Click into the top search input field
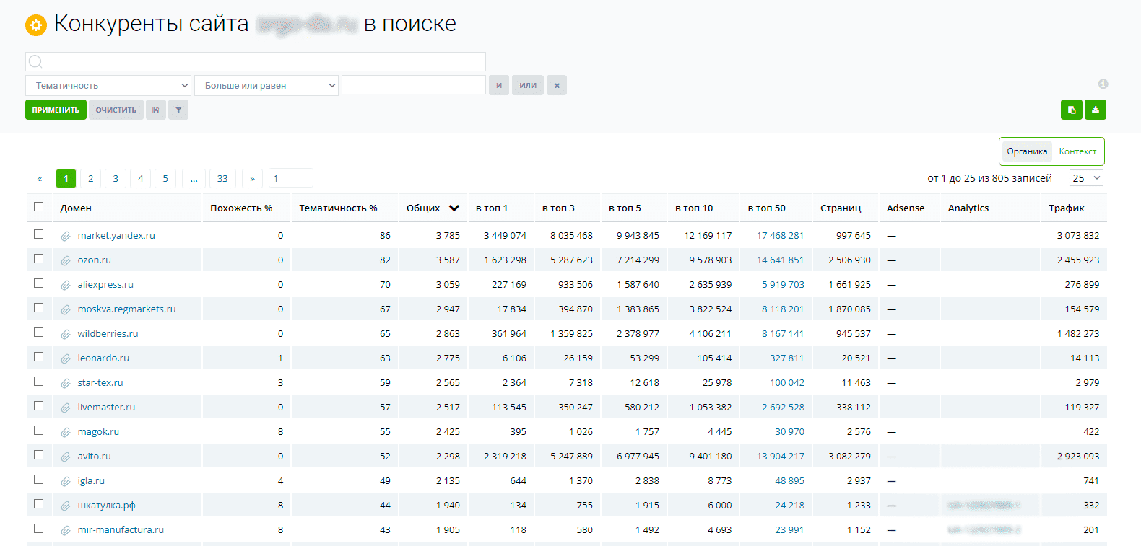 coord(256,61)
